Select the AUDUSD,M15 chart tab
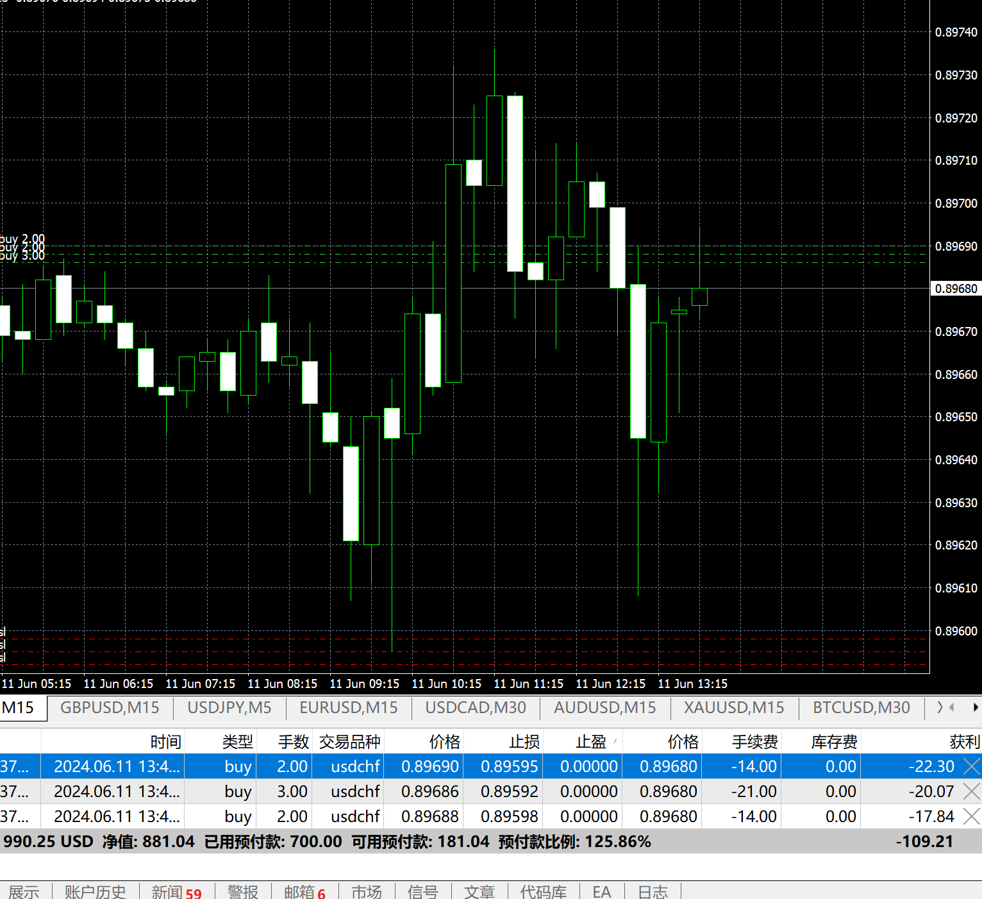The height and width of the screenshot is (899, 982). (x=605, y=707)
